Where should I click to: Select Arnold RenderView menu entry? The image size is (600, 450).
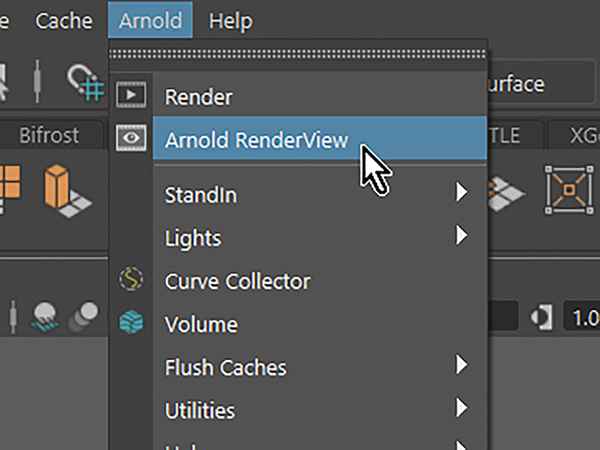pyautogui.click(x=320, y=139)
